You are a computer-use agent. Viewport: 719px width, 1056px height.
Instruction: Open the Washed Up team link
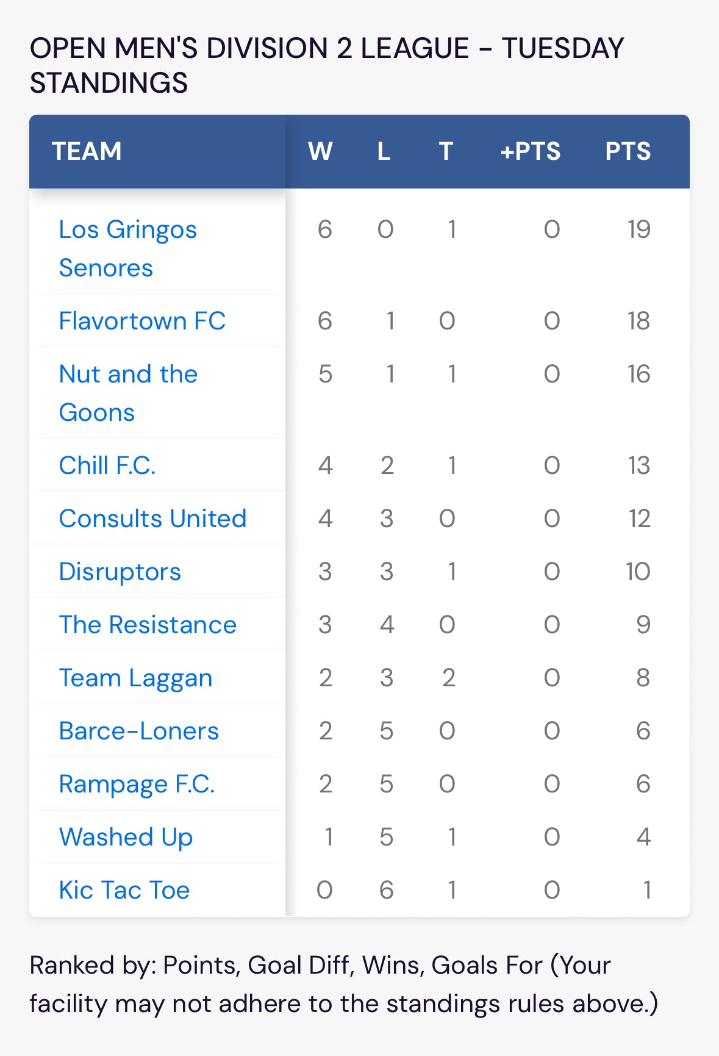(x=126, y=837)
